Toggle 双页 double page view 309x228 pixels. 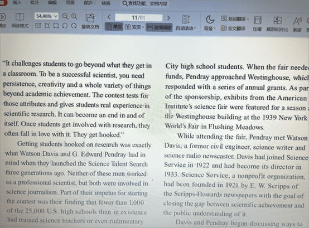point(134,27)
